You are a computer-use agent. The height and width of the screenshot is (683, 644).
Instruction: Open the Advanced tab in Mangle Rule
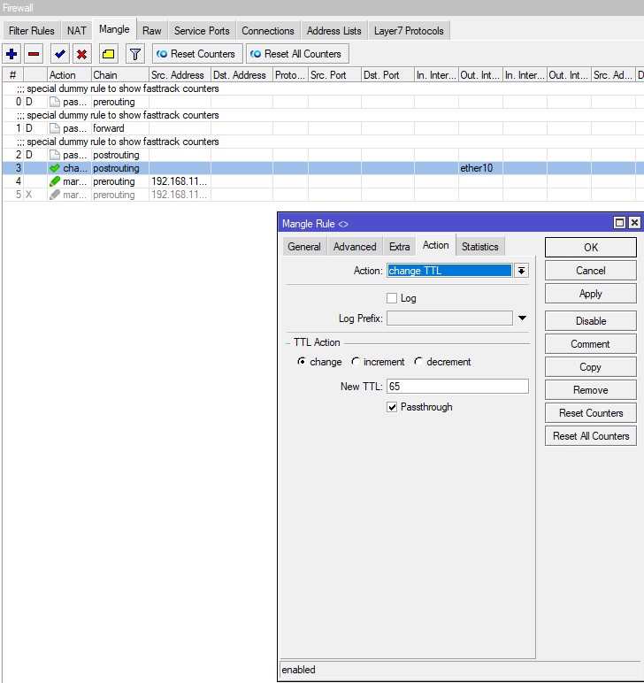coord(355,247)
